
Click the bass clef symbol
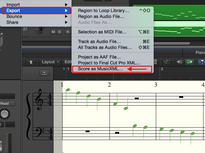tap(40, 132)
